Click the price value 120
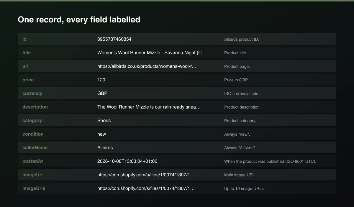Image resolution: width=354 pixels, height=207 pixels. [x=101, y=80]
